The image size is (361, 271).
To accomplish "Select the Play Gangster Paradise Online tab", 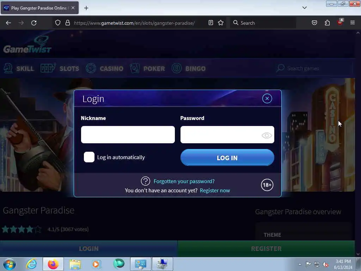I will (x=39, y=8).
